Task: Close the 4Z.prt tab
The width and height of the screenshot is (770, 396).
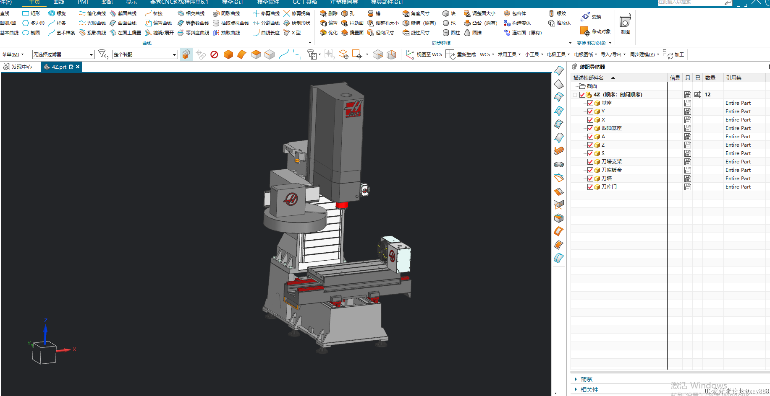Action: pyautogui.click(x=78, y=67)
